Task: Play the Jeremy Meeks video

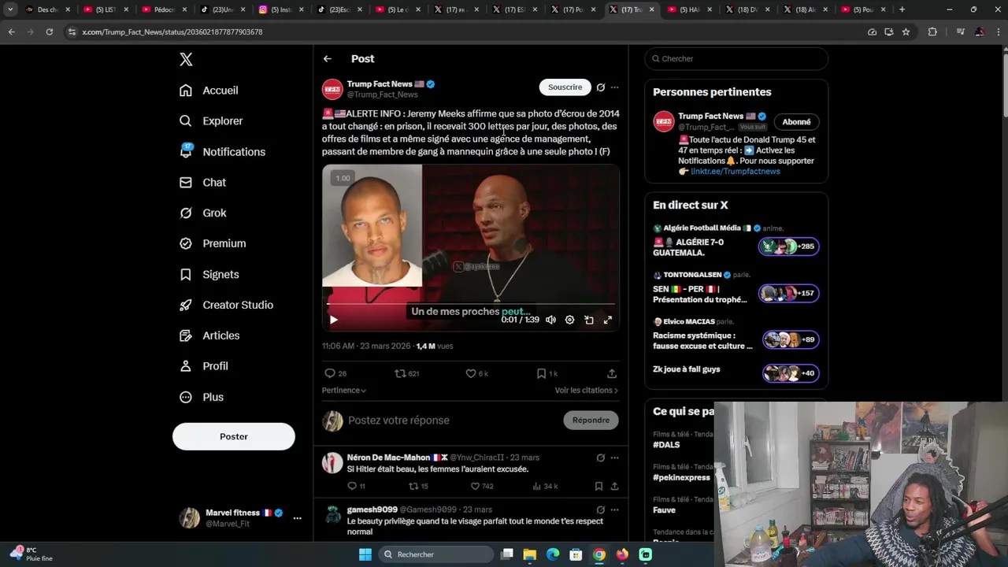Action: click(333, 320)
